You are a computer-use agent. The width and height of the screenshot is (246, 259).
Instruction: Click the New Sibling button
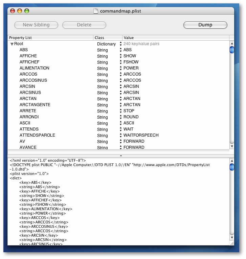[36, 25]
